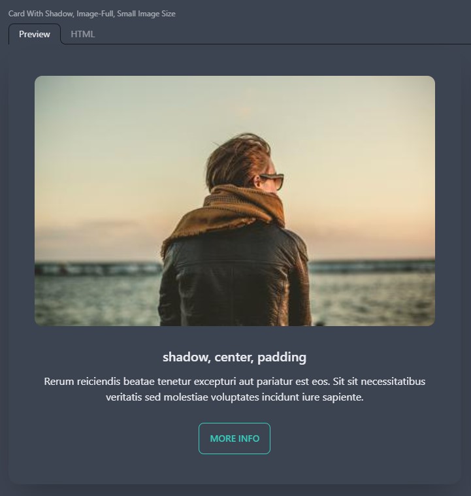Switch to the HTML tab
Screen dimensions: 471x496
(x=82, y=34)
